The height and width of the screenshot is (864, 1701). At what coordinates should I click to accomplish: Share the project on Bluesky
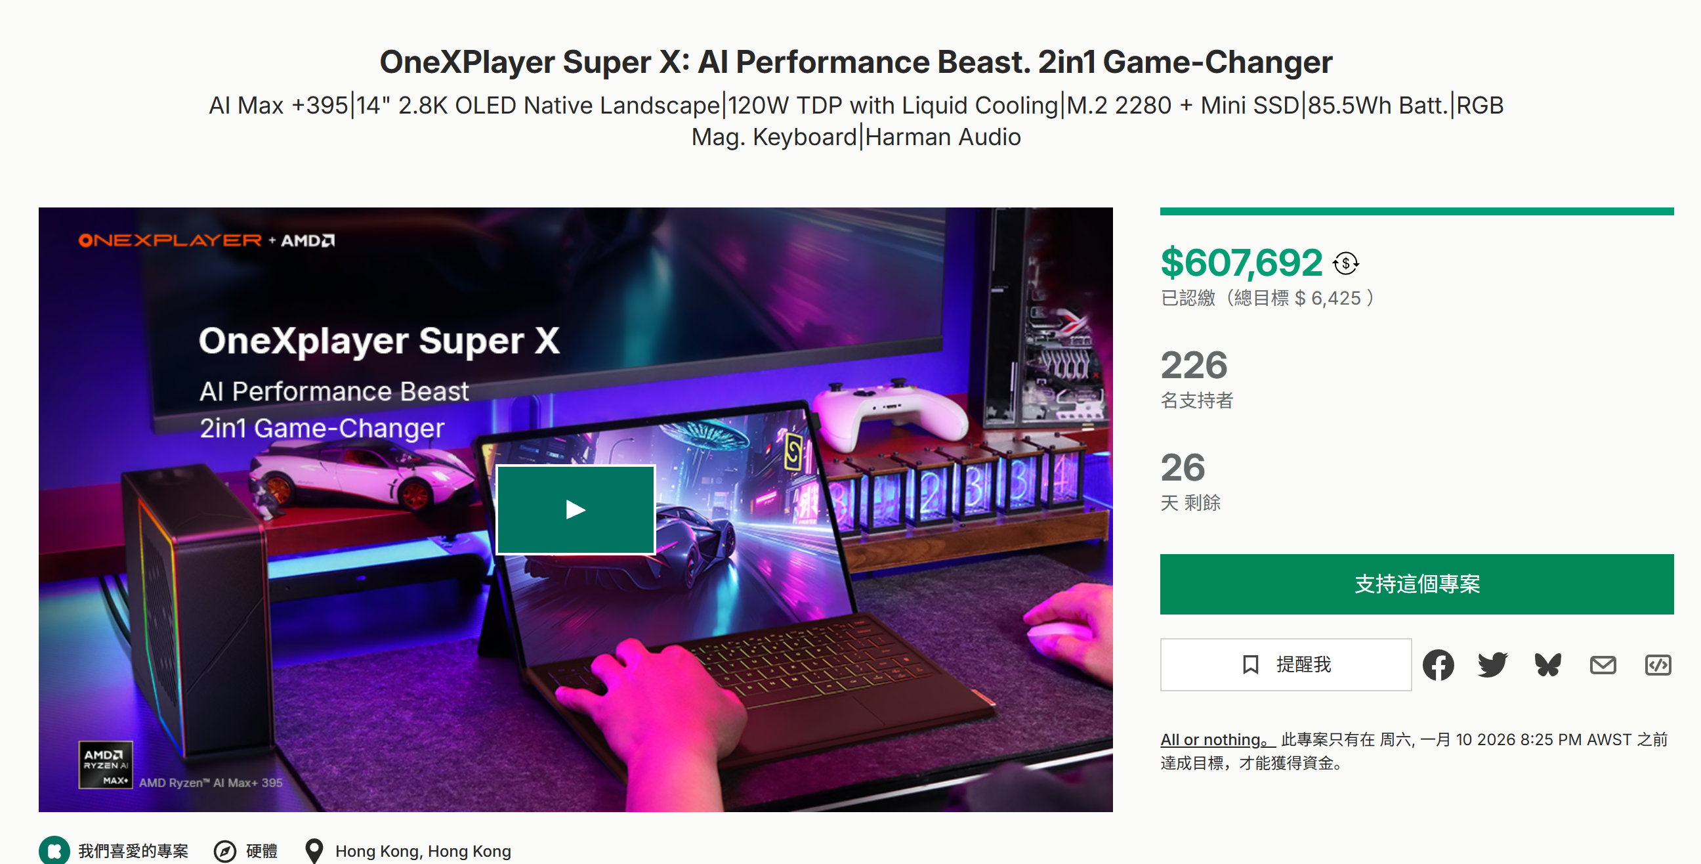(1548, 665)
